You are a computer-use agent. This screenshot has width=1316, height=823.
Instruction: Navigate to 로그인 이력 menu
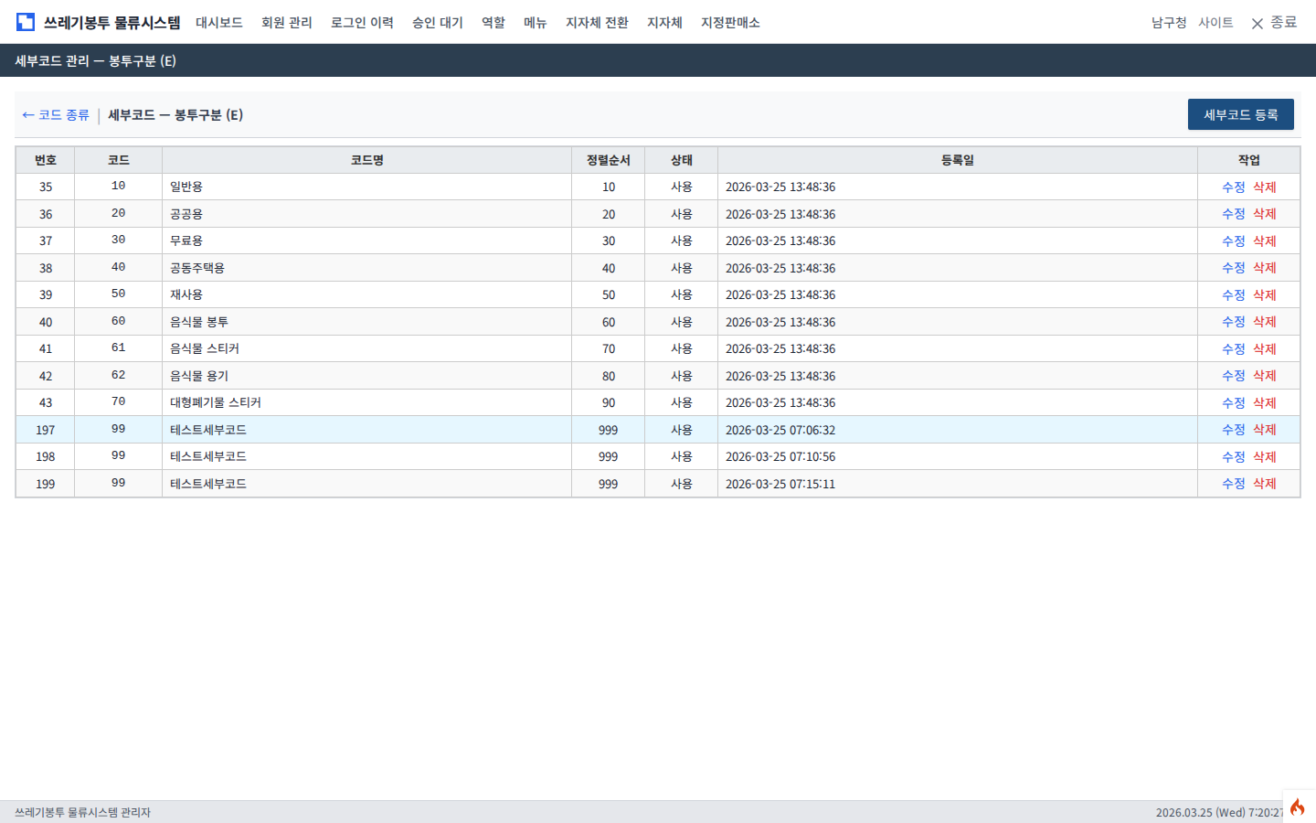[x=362, y=23]
